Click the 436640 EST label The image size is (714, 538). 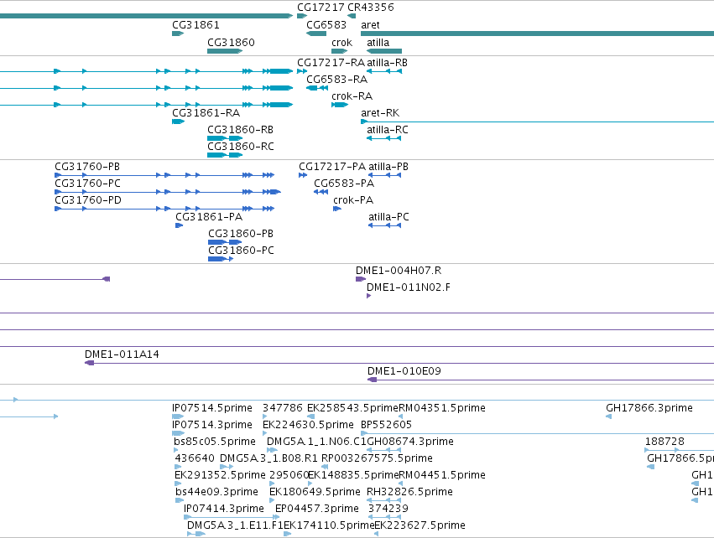(x=195, y=458)
